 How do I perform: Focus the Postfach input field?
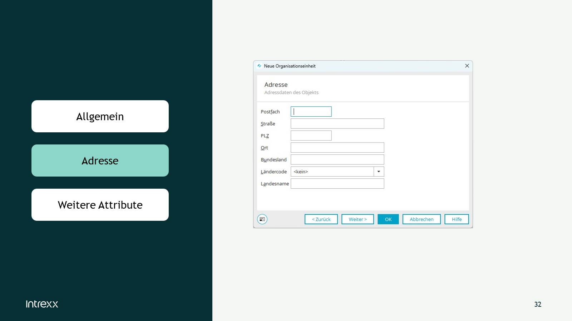click(311, 112)
